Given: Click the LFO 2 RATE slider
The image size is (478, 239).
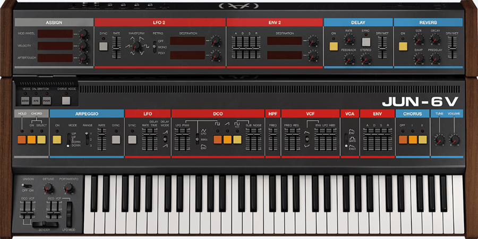Looking at the screenshot, I should (x=116, y=47).
